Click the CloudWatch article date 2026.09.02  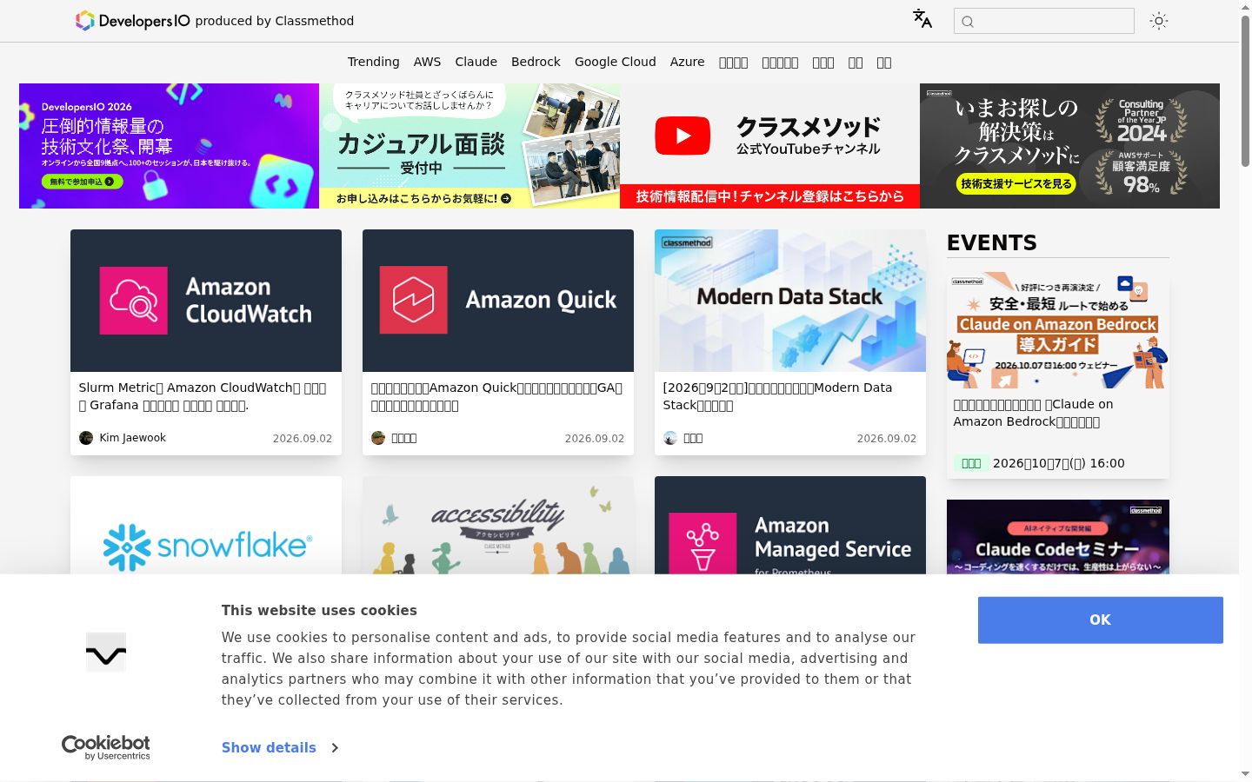tap(303, 439)
